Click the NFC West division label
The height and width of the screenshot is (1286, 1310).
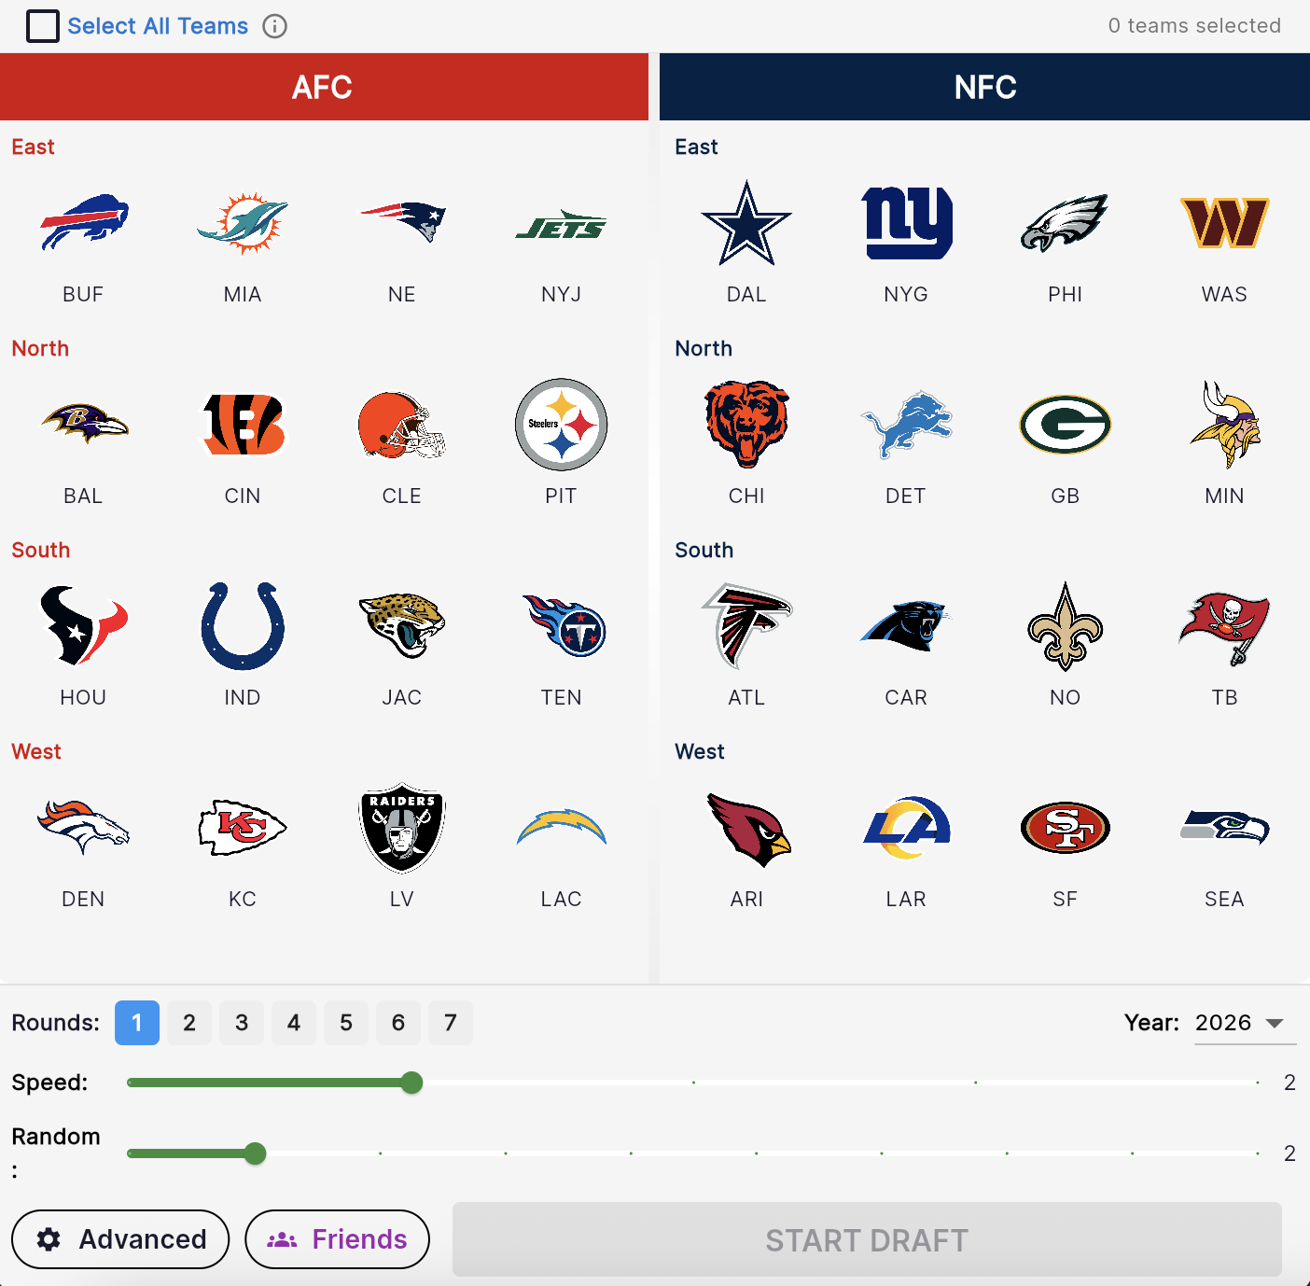pyautogui.click(x=700, y=751)
